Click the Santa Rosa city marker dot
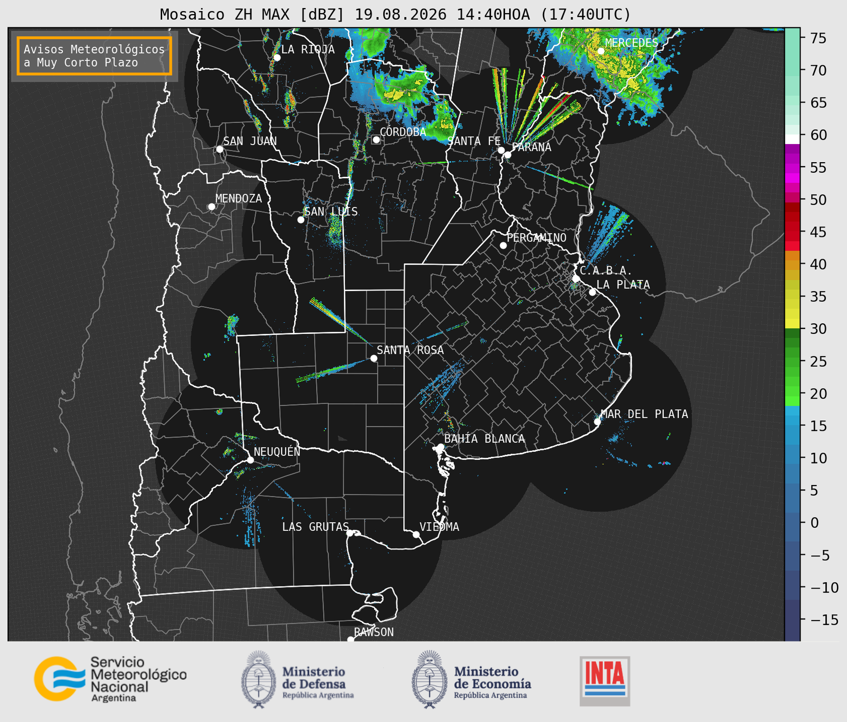 [x=374, y=358]
